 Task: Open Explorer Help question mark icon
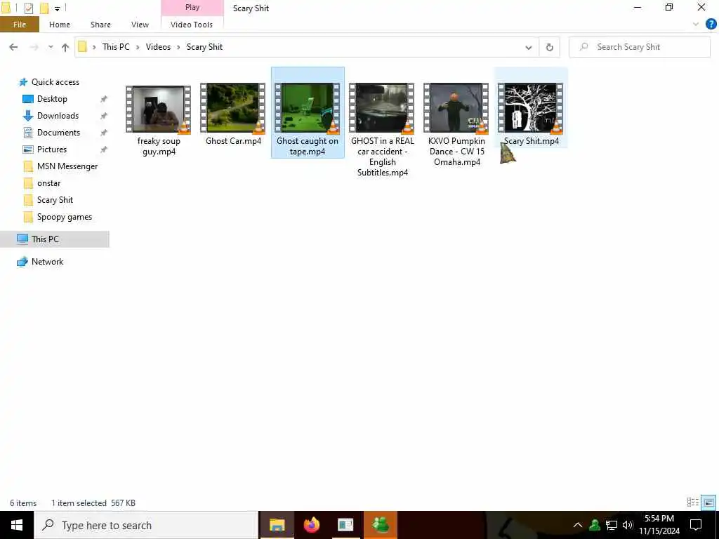pyautogui.click(x=711, y=25)
